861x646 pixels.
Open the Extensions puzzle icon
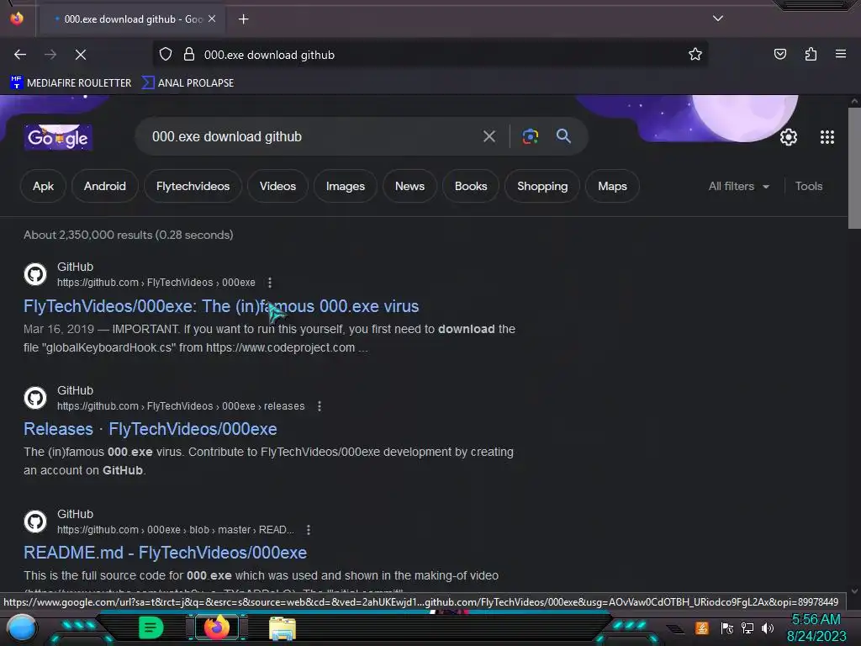[x=811, y=55]
